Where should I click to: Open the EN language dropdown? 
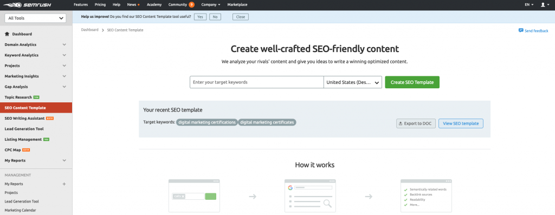(529, 5)
